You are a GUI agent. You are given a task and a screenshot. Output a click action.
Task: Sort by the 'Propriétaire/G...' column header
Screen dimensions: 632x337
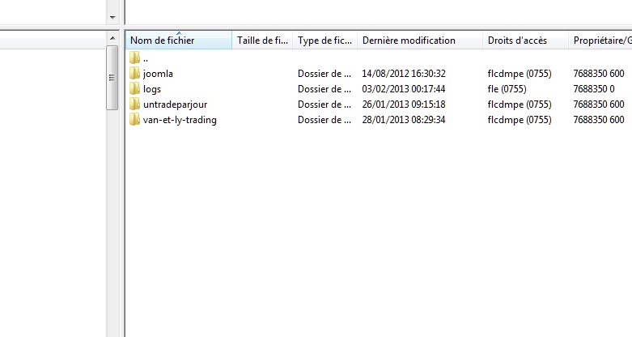coord(600,41)
